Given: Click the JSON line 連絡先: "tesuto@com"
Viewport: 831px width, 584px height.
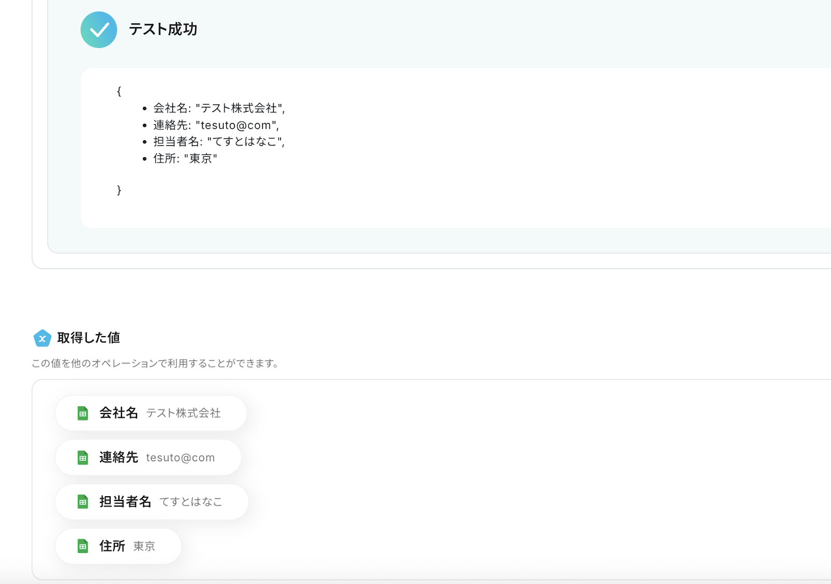Looking at the screenshot, I should 216,125.
